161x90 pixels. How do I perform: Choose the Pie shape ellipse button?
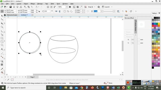point(68,11)
